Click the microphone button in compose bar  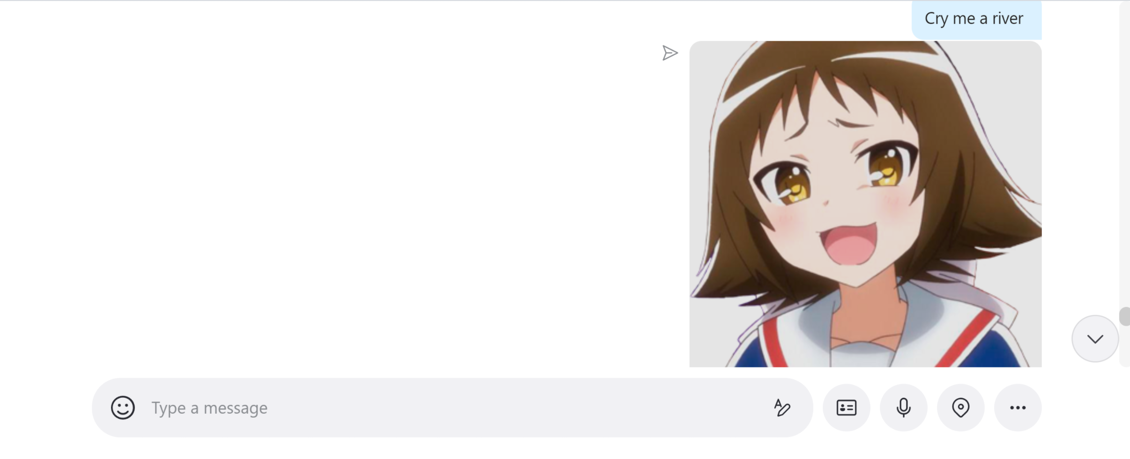pyautogui.click(x=904, y=408)
